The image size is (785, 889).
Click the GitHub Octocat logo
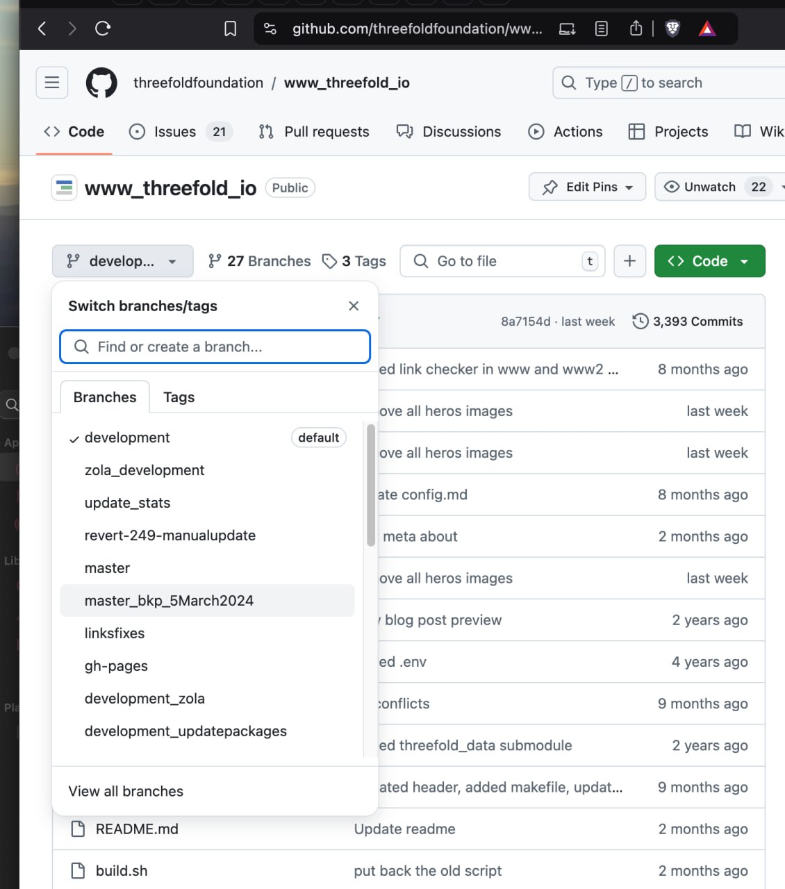[x=101, y=83]
